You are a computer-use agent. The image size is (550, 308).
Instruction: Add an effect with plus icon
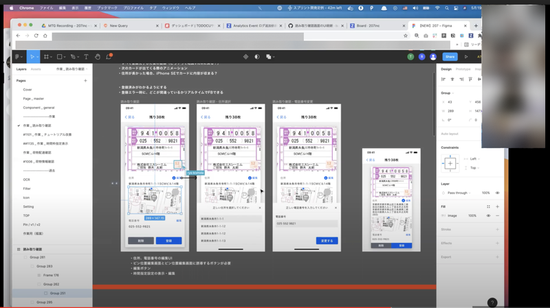(497, 243)
